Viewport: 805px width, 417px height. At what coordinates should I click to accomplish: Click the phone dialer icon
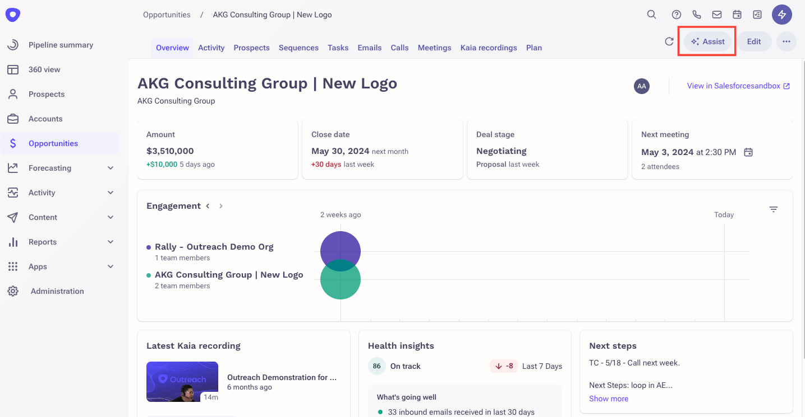click(x=697, y=15)
